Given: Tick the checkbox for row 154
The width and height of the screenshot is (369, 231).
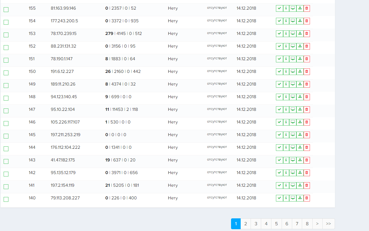Looking at the screenshot, I should point(6,22).
